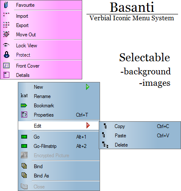Select Front Cover in the menu
This screenshot has height=191, width=181.
[x=41, y=66]
